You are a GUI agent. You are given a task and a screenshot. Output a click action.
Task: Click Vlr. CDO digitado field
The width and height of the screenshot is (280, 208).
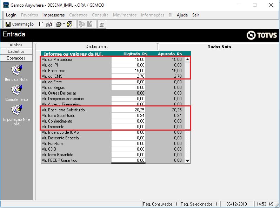[x=128, y=149]
